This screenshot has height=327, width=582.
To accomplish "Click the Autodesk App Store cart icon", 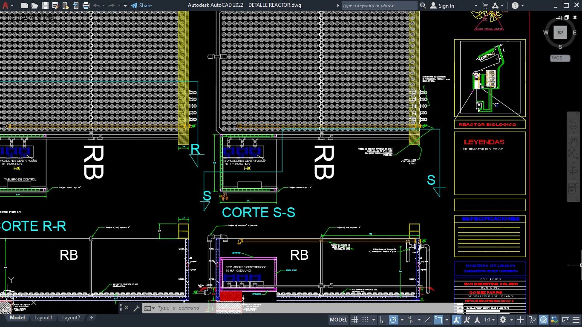I will point(485,6).
